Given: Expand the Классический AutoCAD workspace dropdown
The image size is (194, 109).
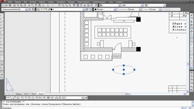Looking at the screenshot, I should pyautogui.click(x=26, y=9).
